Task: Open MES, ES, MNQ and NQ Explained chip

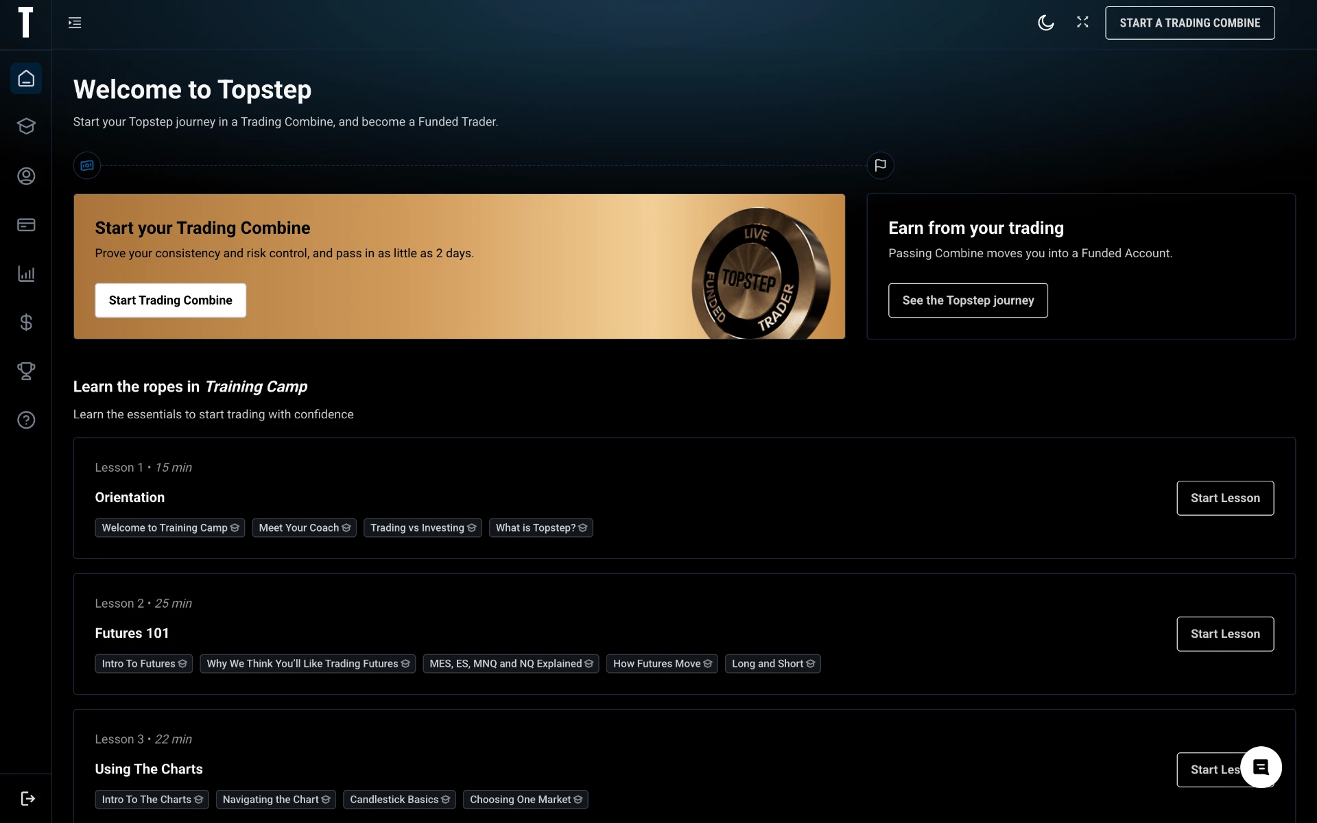Action: tap(511, 663)
